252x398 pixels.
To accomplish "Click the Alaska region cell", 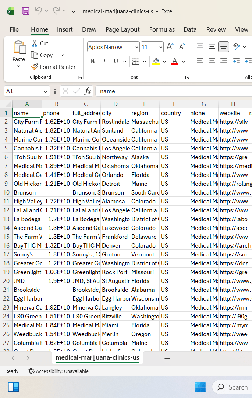I will point(145,157).
